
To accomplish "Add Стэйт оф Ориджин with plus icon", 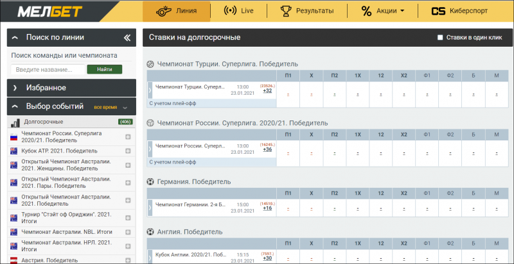I will pyautogui.click(x=128, y=218).
